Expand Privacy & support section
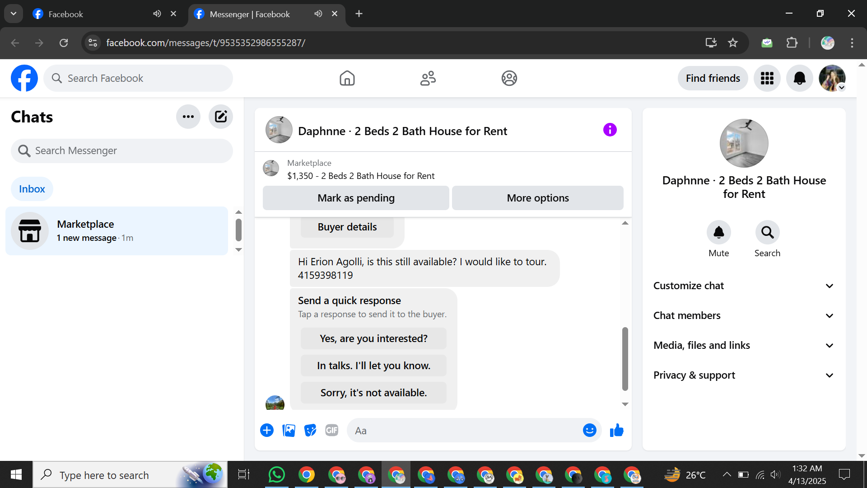Image resolution: width=867 pixels, height=488 pixels. coord(744,375)
